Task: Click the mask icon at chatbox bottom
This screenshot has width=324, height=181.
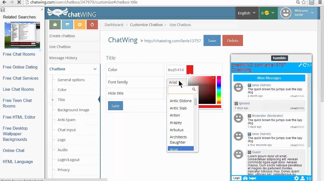Action: coord(253,178)
